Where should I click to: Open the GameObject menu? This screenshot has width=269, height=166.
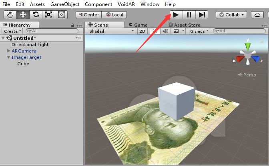click(x=65, y=4)
